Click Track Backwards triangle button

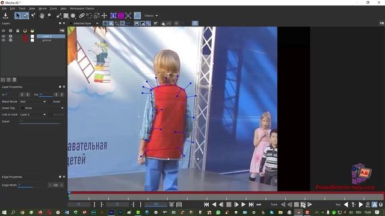tap(283, 204)
